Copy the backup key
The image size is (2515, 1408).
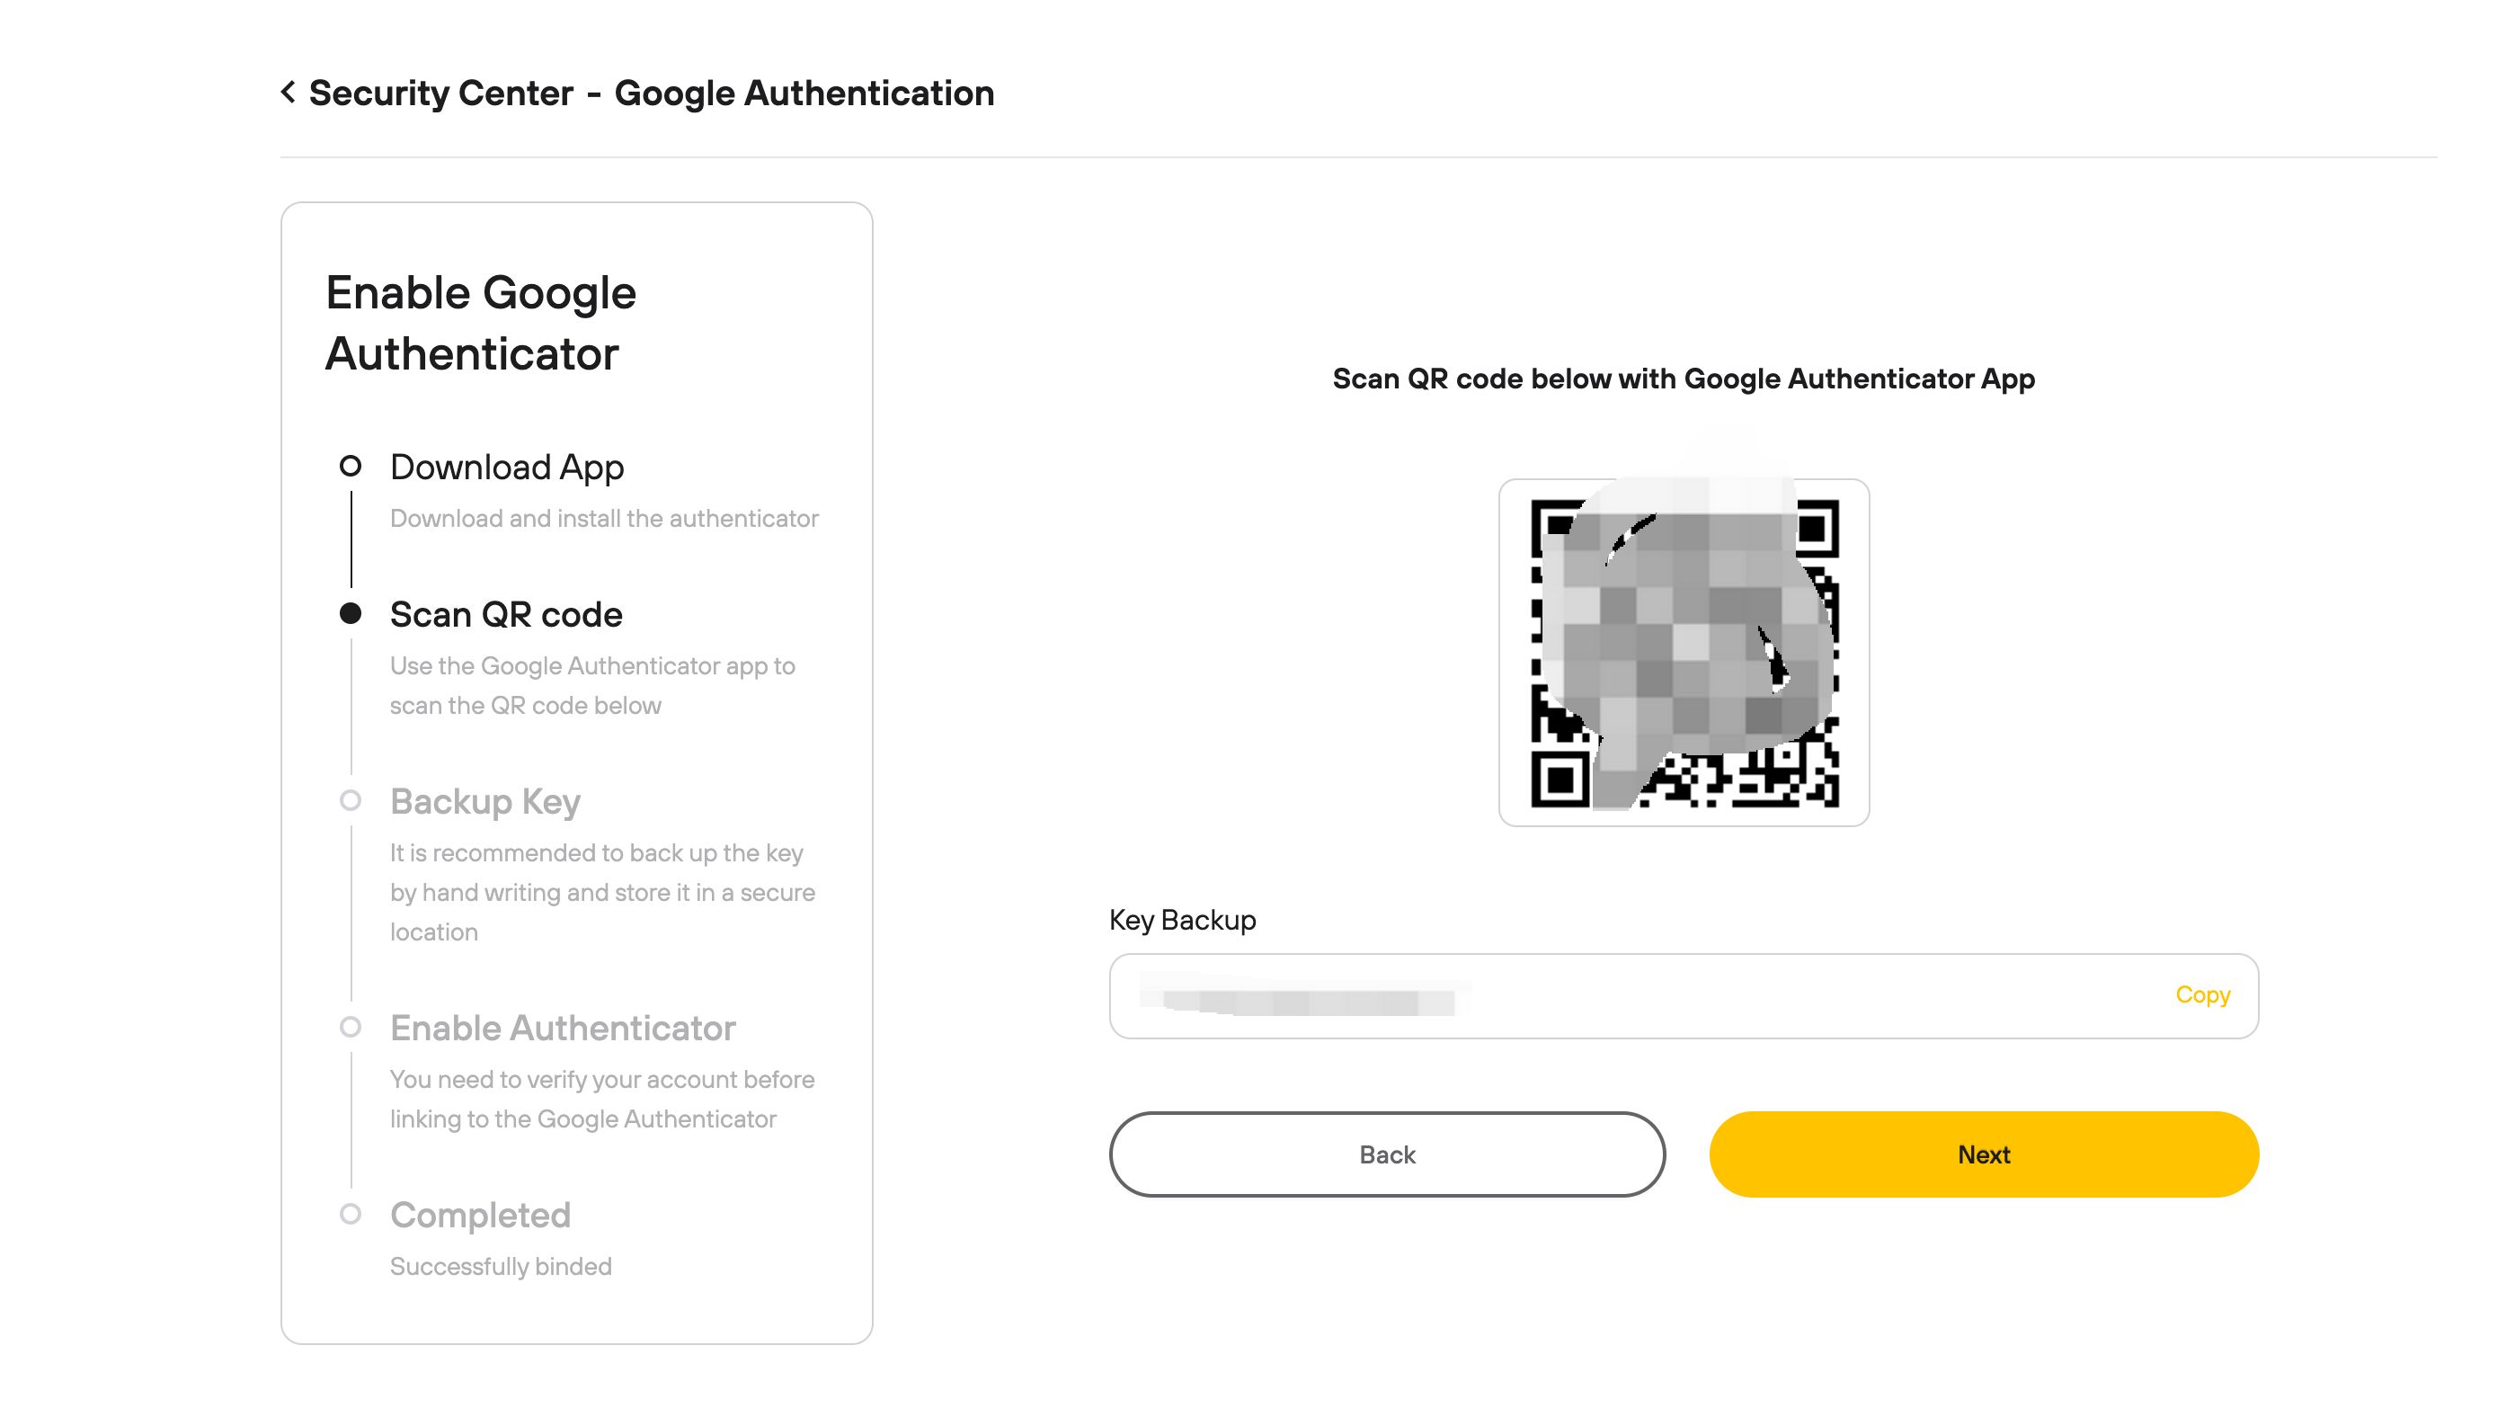coord(2202,995)
